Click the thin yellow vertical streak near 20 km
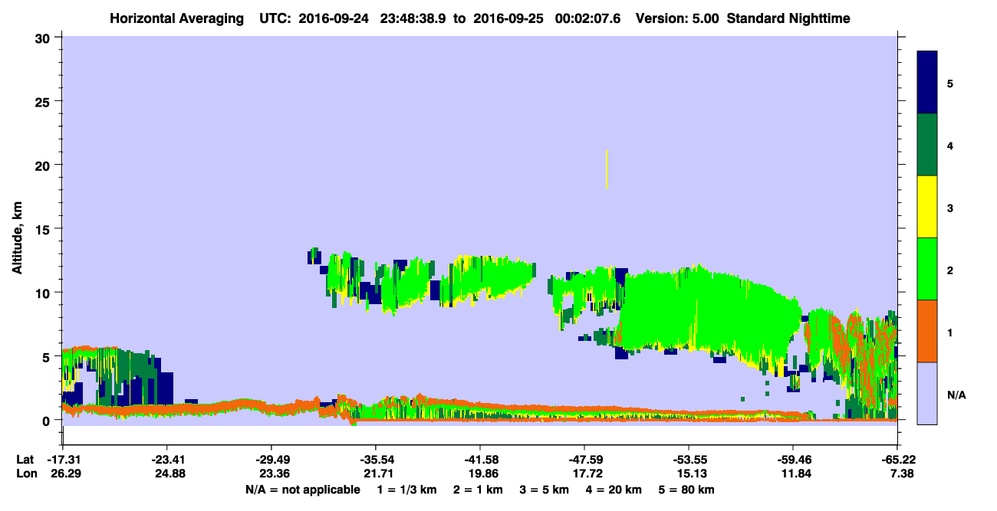This screenshot has width=997, height=511. pos(607,169)
